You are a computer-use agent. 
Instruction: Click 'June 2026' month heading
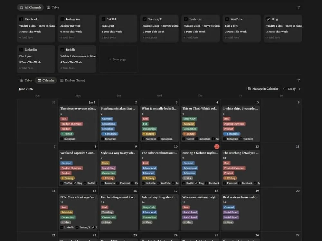[x=26, y=89]
